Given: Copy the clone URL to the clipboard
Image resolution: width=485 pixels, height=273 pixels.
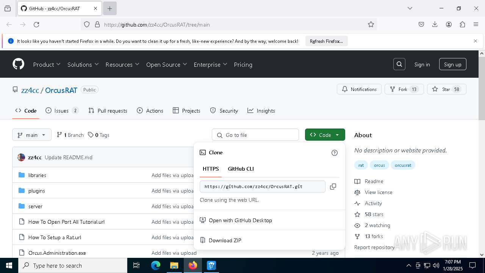Looking at the screenshot, I should 333,187.
